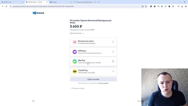Image resolution: width=188 pixels, height=106 pixels.
Task: Switch to the third ЮKassa tab
Action: (61, 2)
